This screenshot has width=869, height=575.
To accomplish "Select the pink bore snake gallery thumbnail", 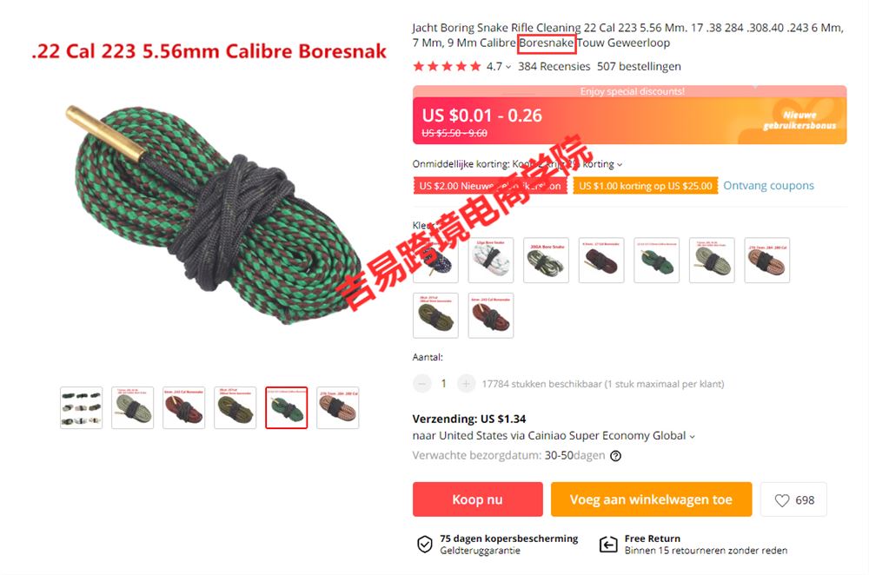I will coord(338,407).
